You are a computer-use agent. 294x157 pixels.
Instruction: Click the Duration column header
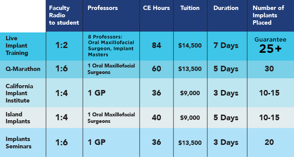226,8
